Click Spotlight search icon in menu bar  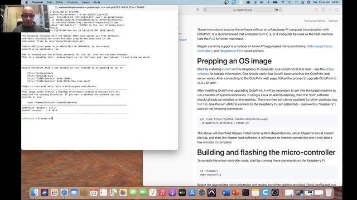tap(296, 2)
